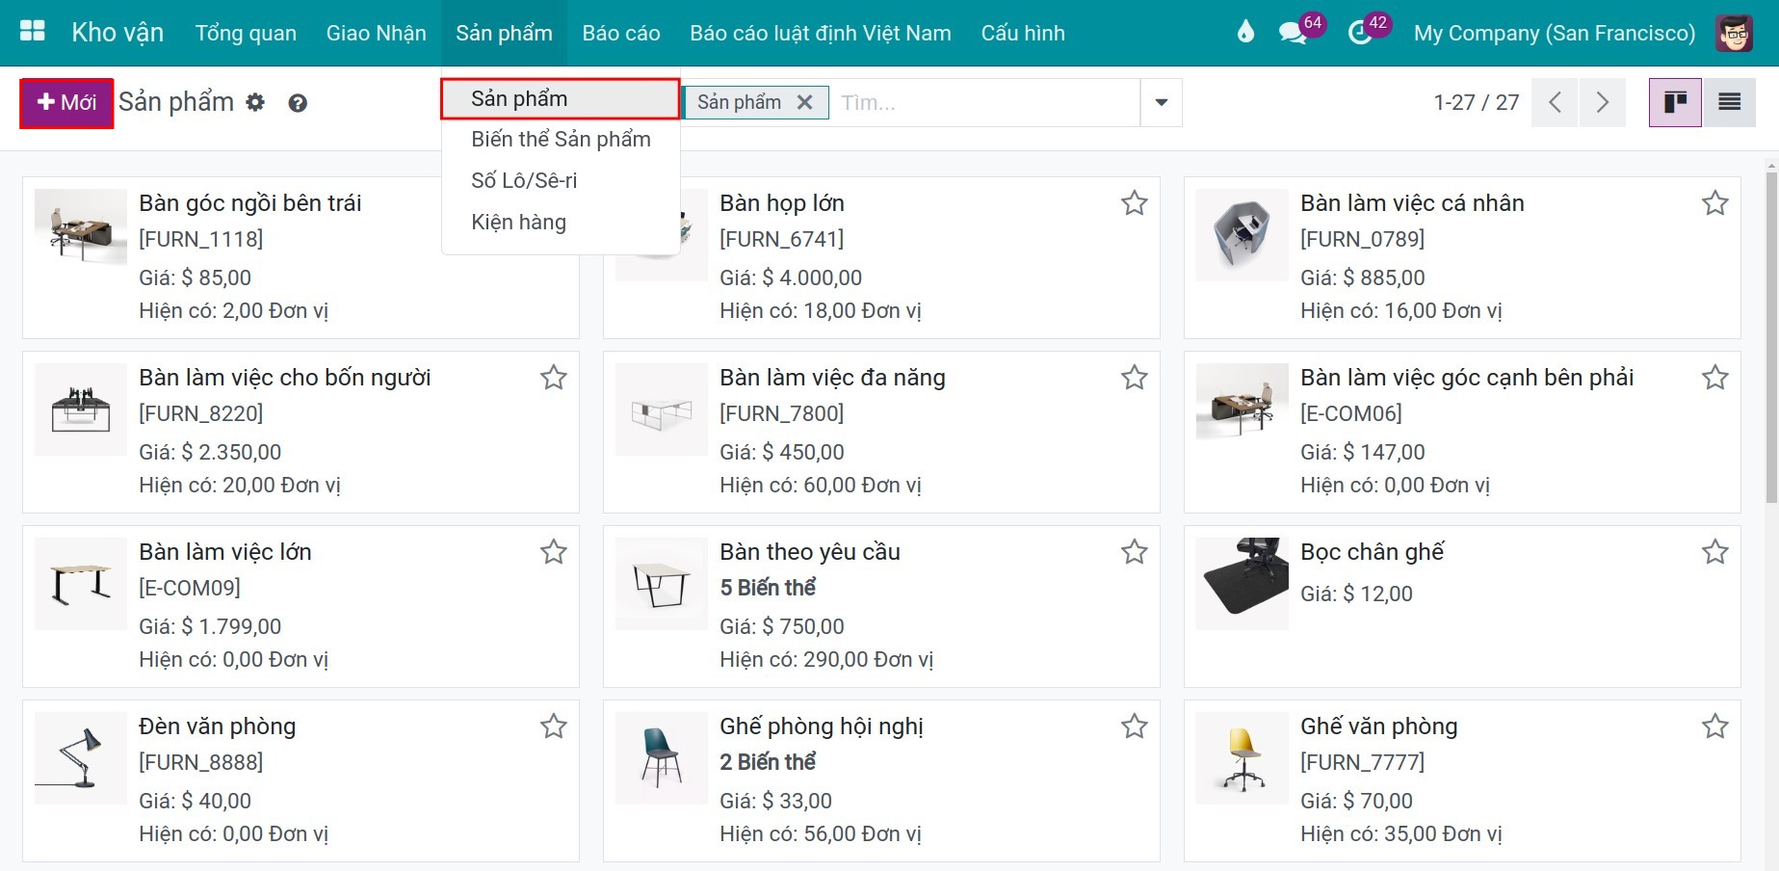Go to previous page of products

pos(1555,102)
